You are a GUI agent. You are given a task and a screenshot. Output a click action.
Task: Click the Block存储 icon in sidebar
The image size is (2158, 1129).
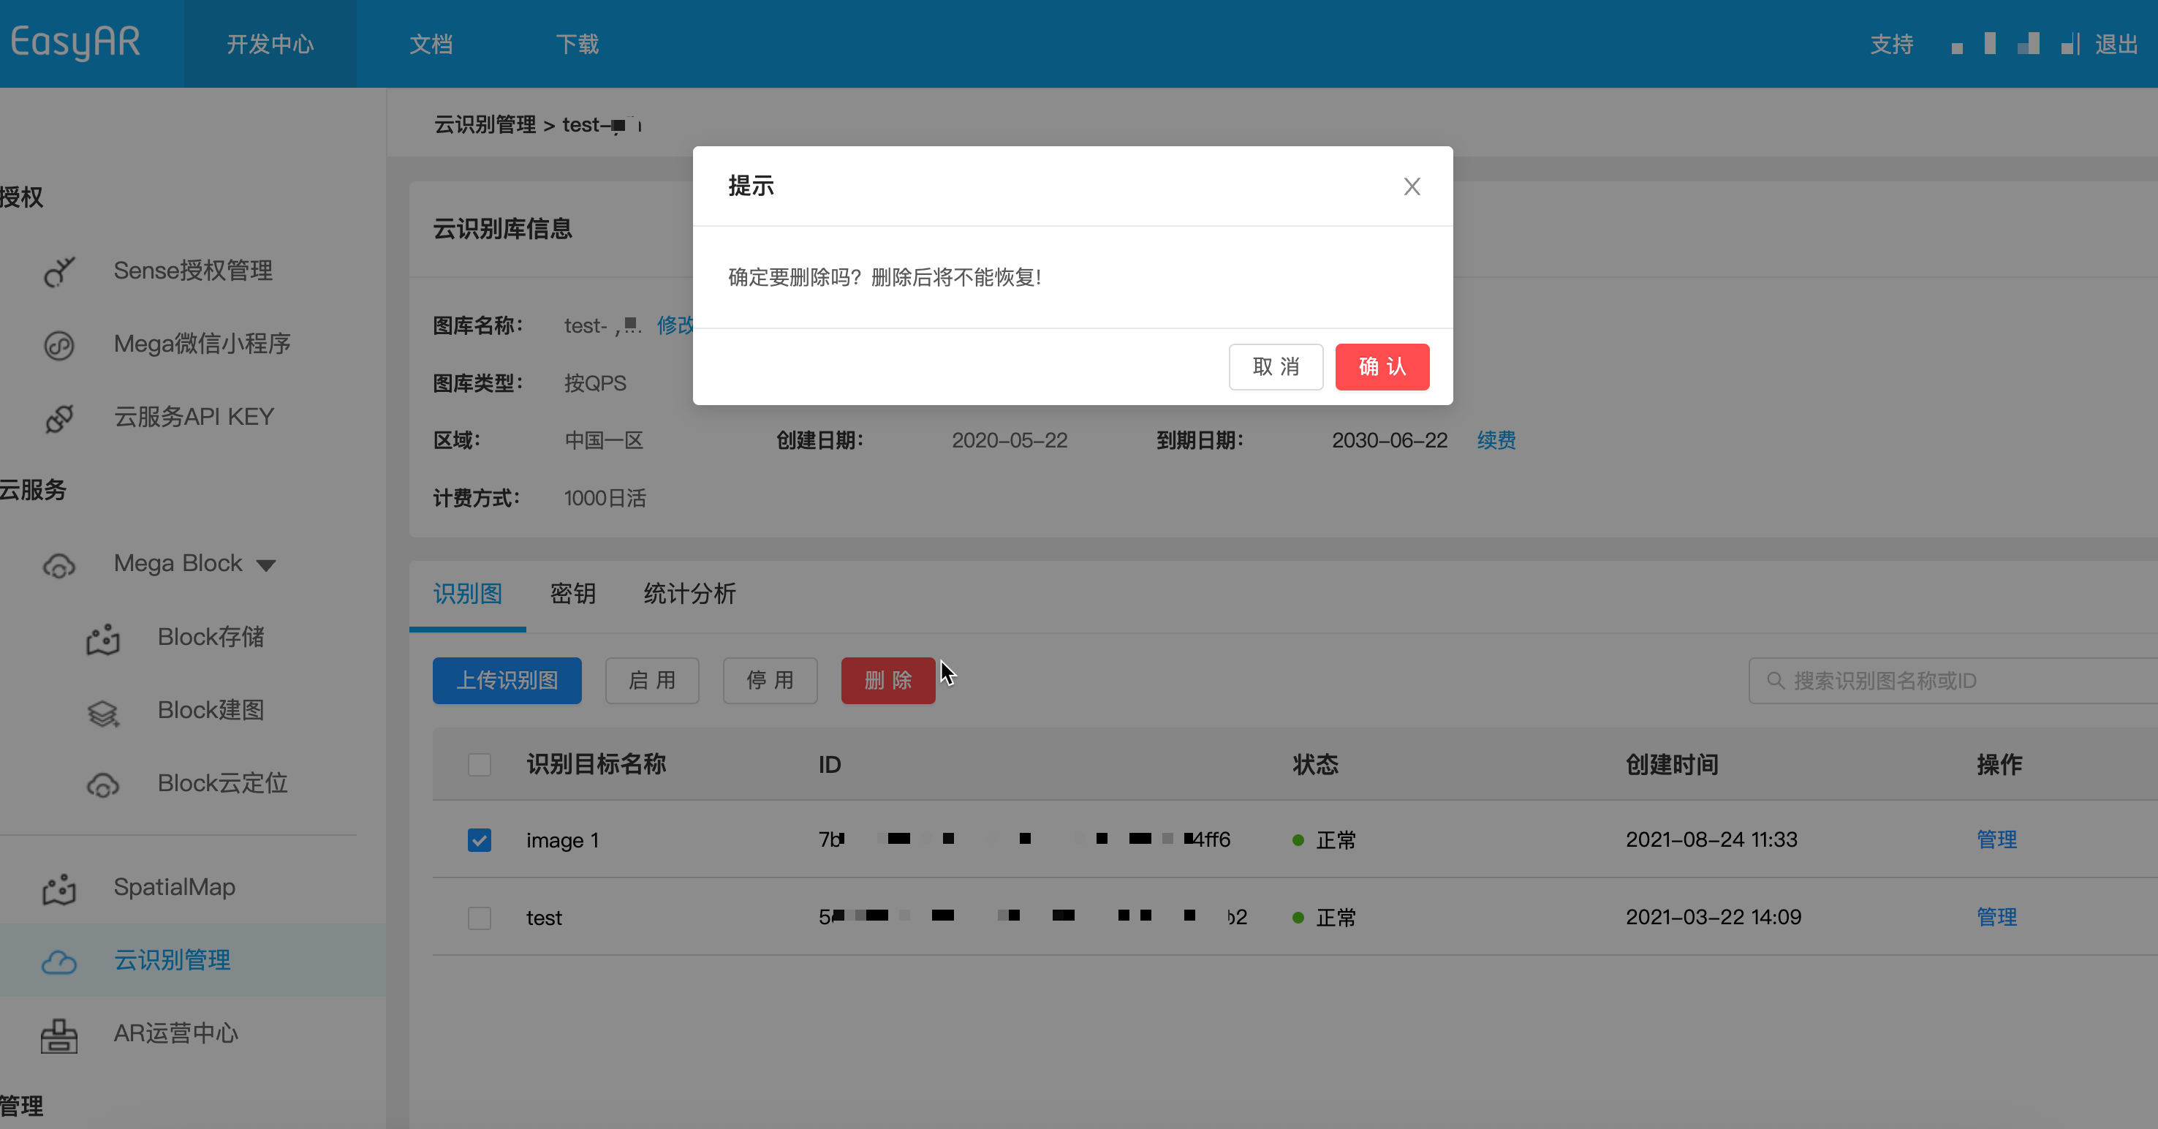103,638
